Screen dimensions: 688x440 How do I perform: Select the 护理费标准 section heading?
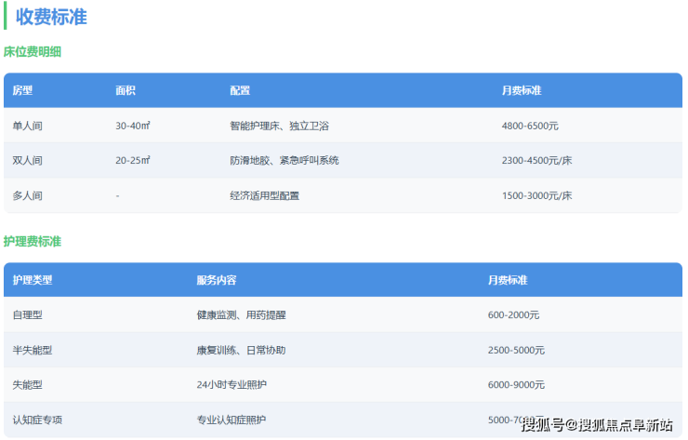[33, 242]
